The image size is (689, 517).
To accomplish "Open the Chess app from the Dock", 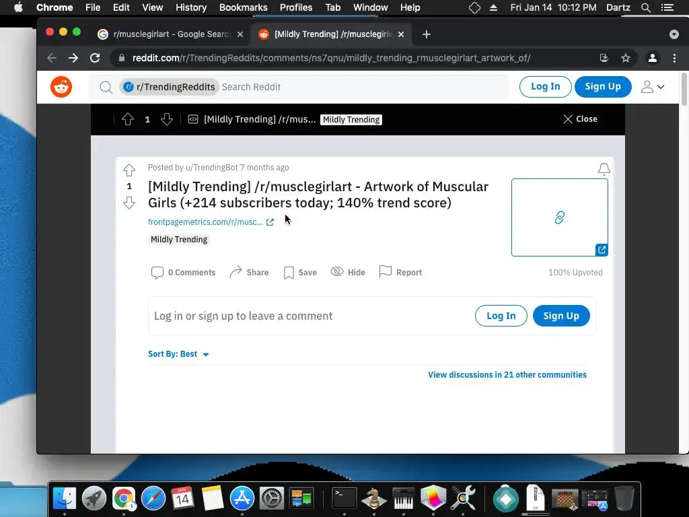I will point(374,498).
